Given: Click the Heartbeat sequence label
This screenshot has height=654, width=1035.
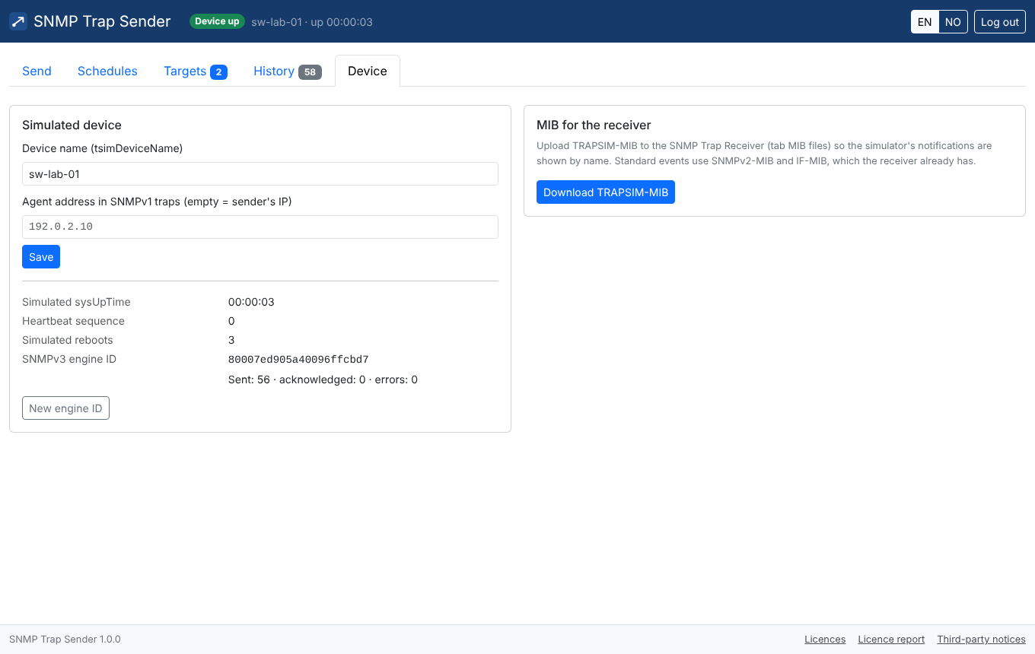Looking at the screenshot, I should click(73, 321).
